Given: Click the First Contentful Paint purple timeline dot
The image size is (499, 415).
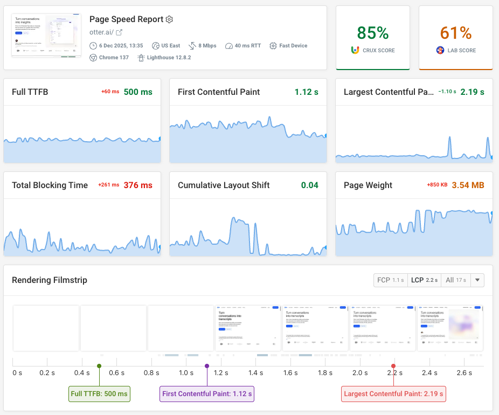Looking at the screenshot, I should (x=207, y=365).
